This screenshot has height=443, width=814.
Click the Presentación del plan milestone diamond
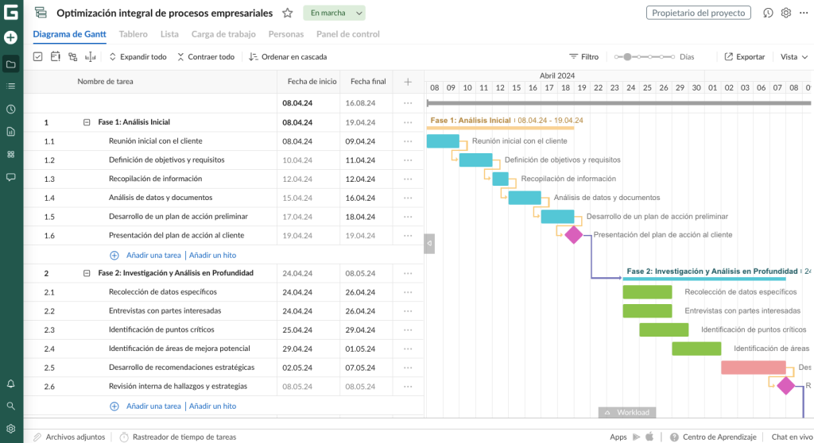pyautogui.click(x=574, y=235)
